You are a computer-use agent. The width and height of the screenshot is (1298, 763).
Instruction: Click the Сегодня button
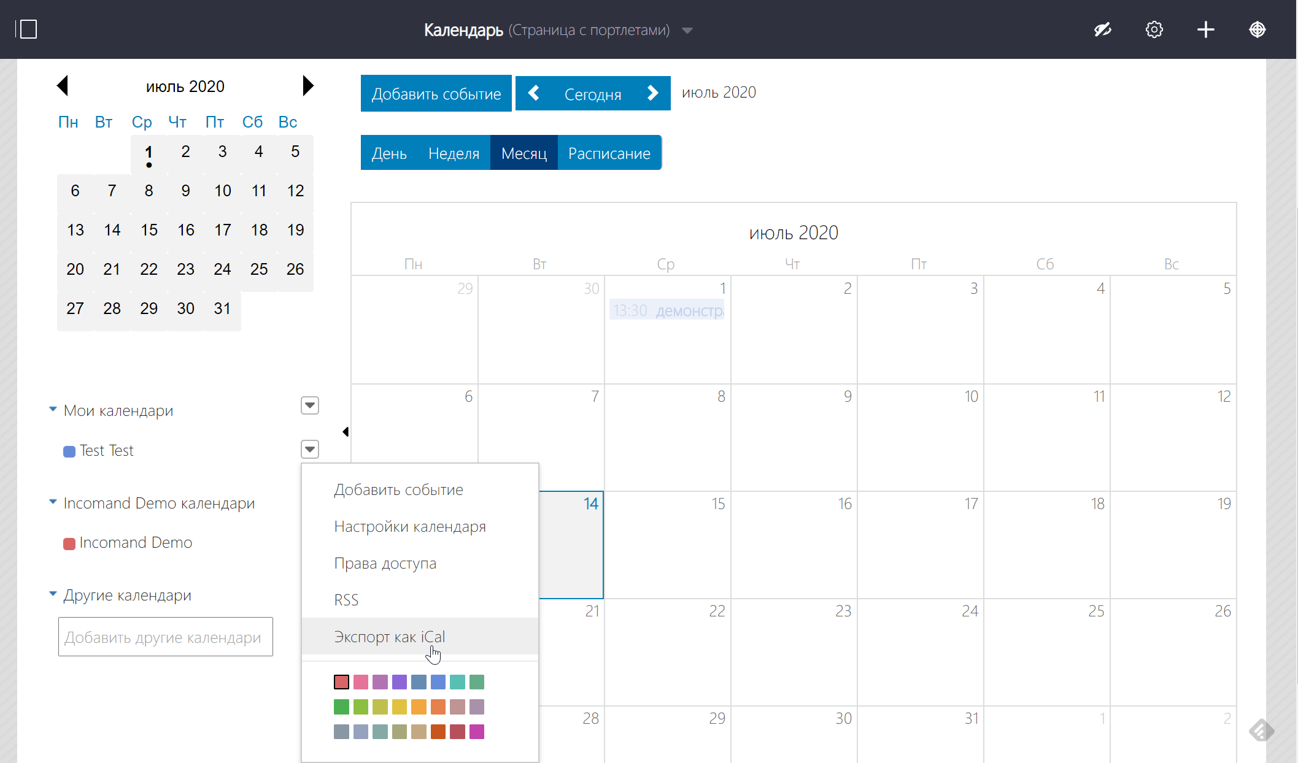tap(593, 94)
